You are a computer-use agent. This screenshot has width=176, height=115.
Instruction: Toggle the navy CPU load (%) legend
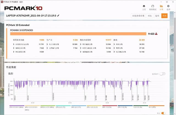[125, 107]
